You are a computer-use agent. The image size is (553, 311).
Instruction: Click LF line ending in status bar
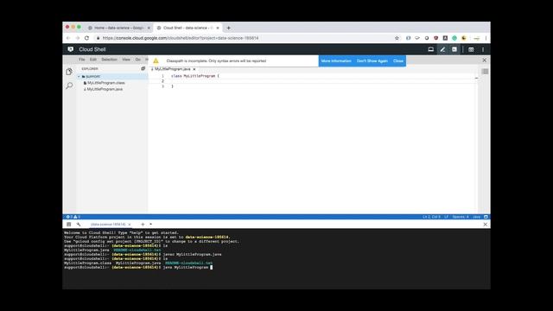point(446,217)
